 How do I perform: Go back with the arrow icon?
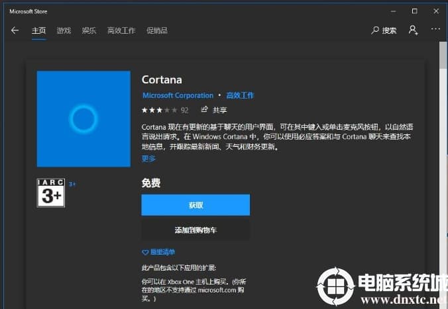[15, 30]
